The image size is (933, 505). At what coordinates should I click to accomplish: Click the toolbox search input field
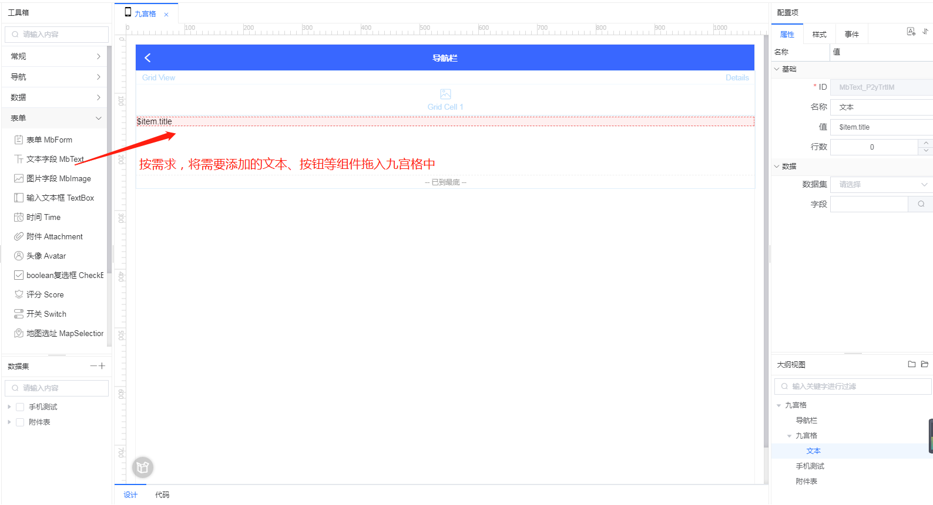point(57,35)
